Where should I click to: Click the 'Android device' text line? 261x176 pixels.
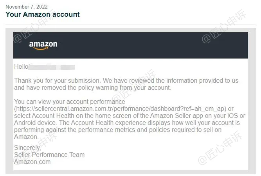[127, 123]
